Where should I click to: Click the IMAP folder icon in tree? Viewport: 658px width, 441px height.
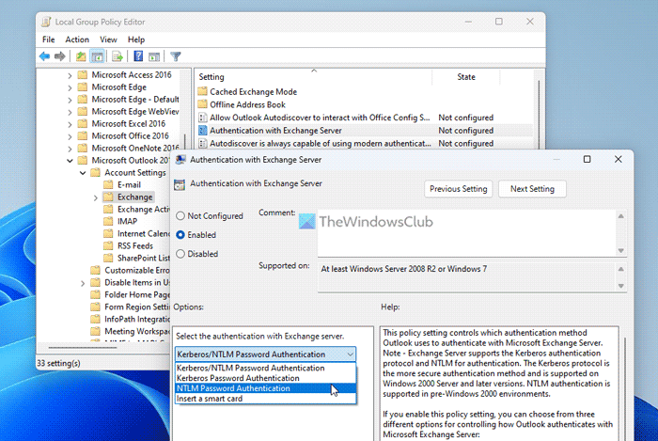(108, 221)
